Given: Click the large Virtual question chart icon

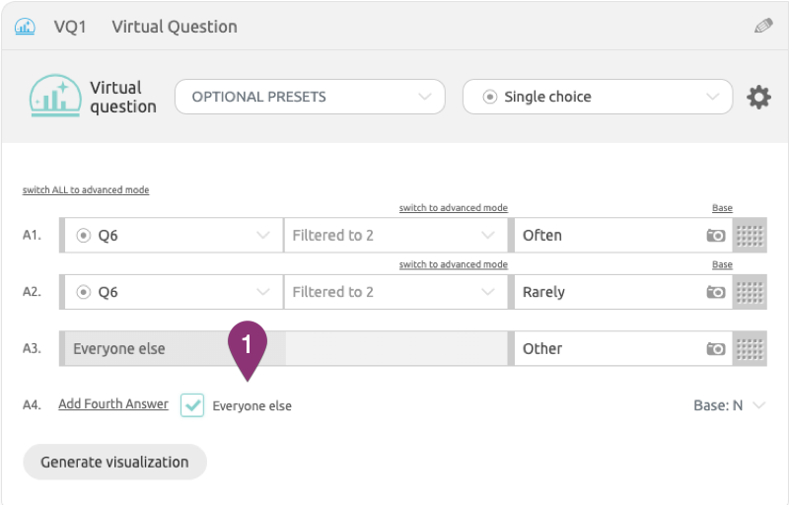Looking at the screenshot, I should (55, 96).
